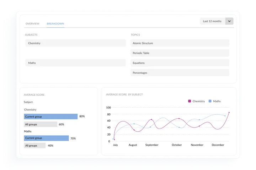Click Chemistry's December data point on chart
Image resolution: width=256 pixels, height=170 pixels.
click(x=229, y=112)
